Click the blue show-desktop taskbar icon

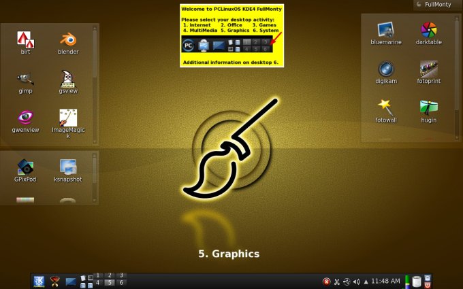(x=71, y=282)
